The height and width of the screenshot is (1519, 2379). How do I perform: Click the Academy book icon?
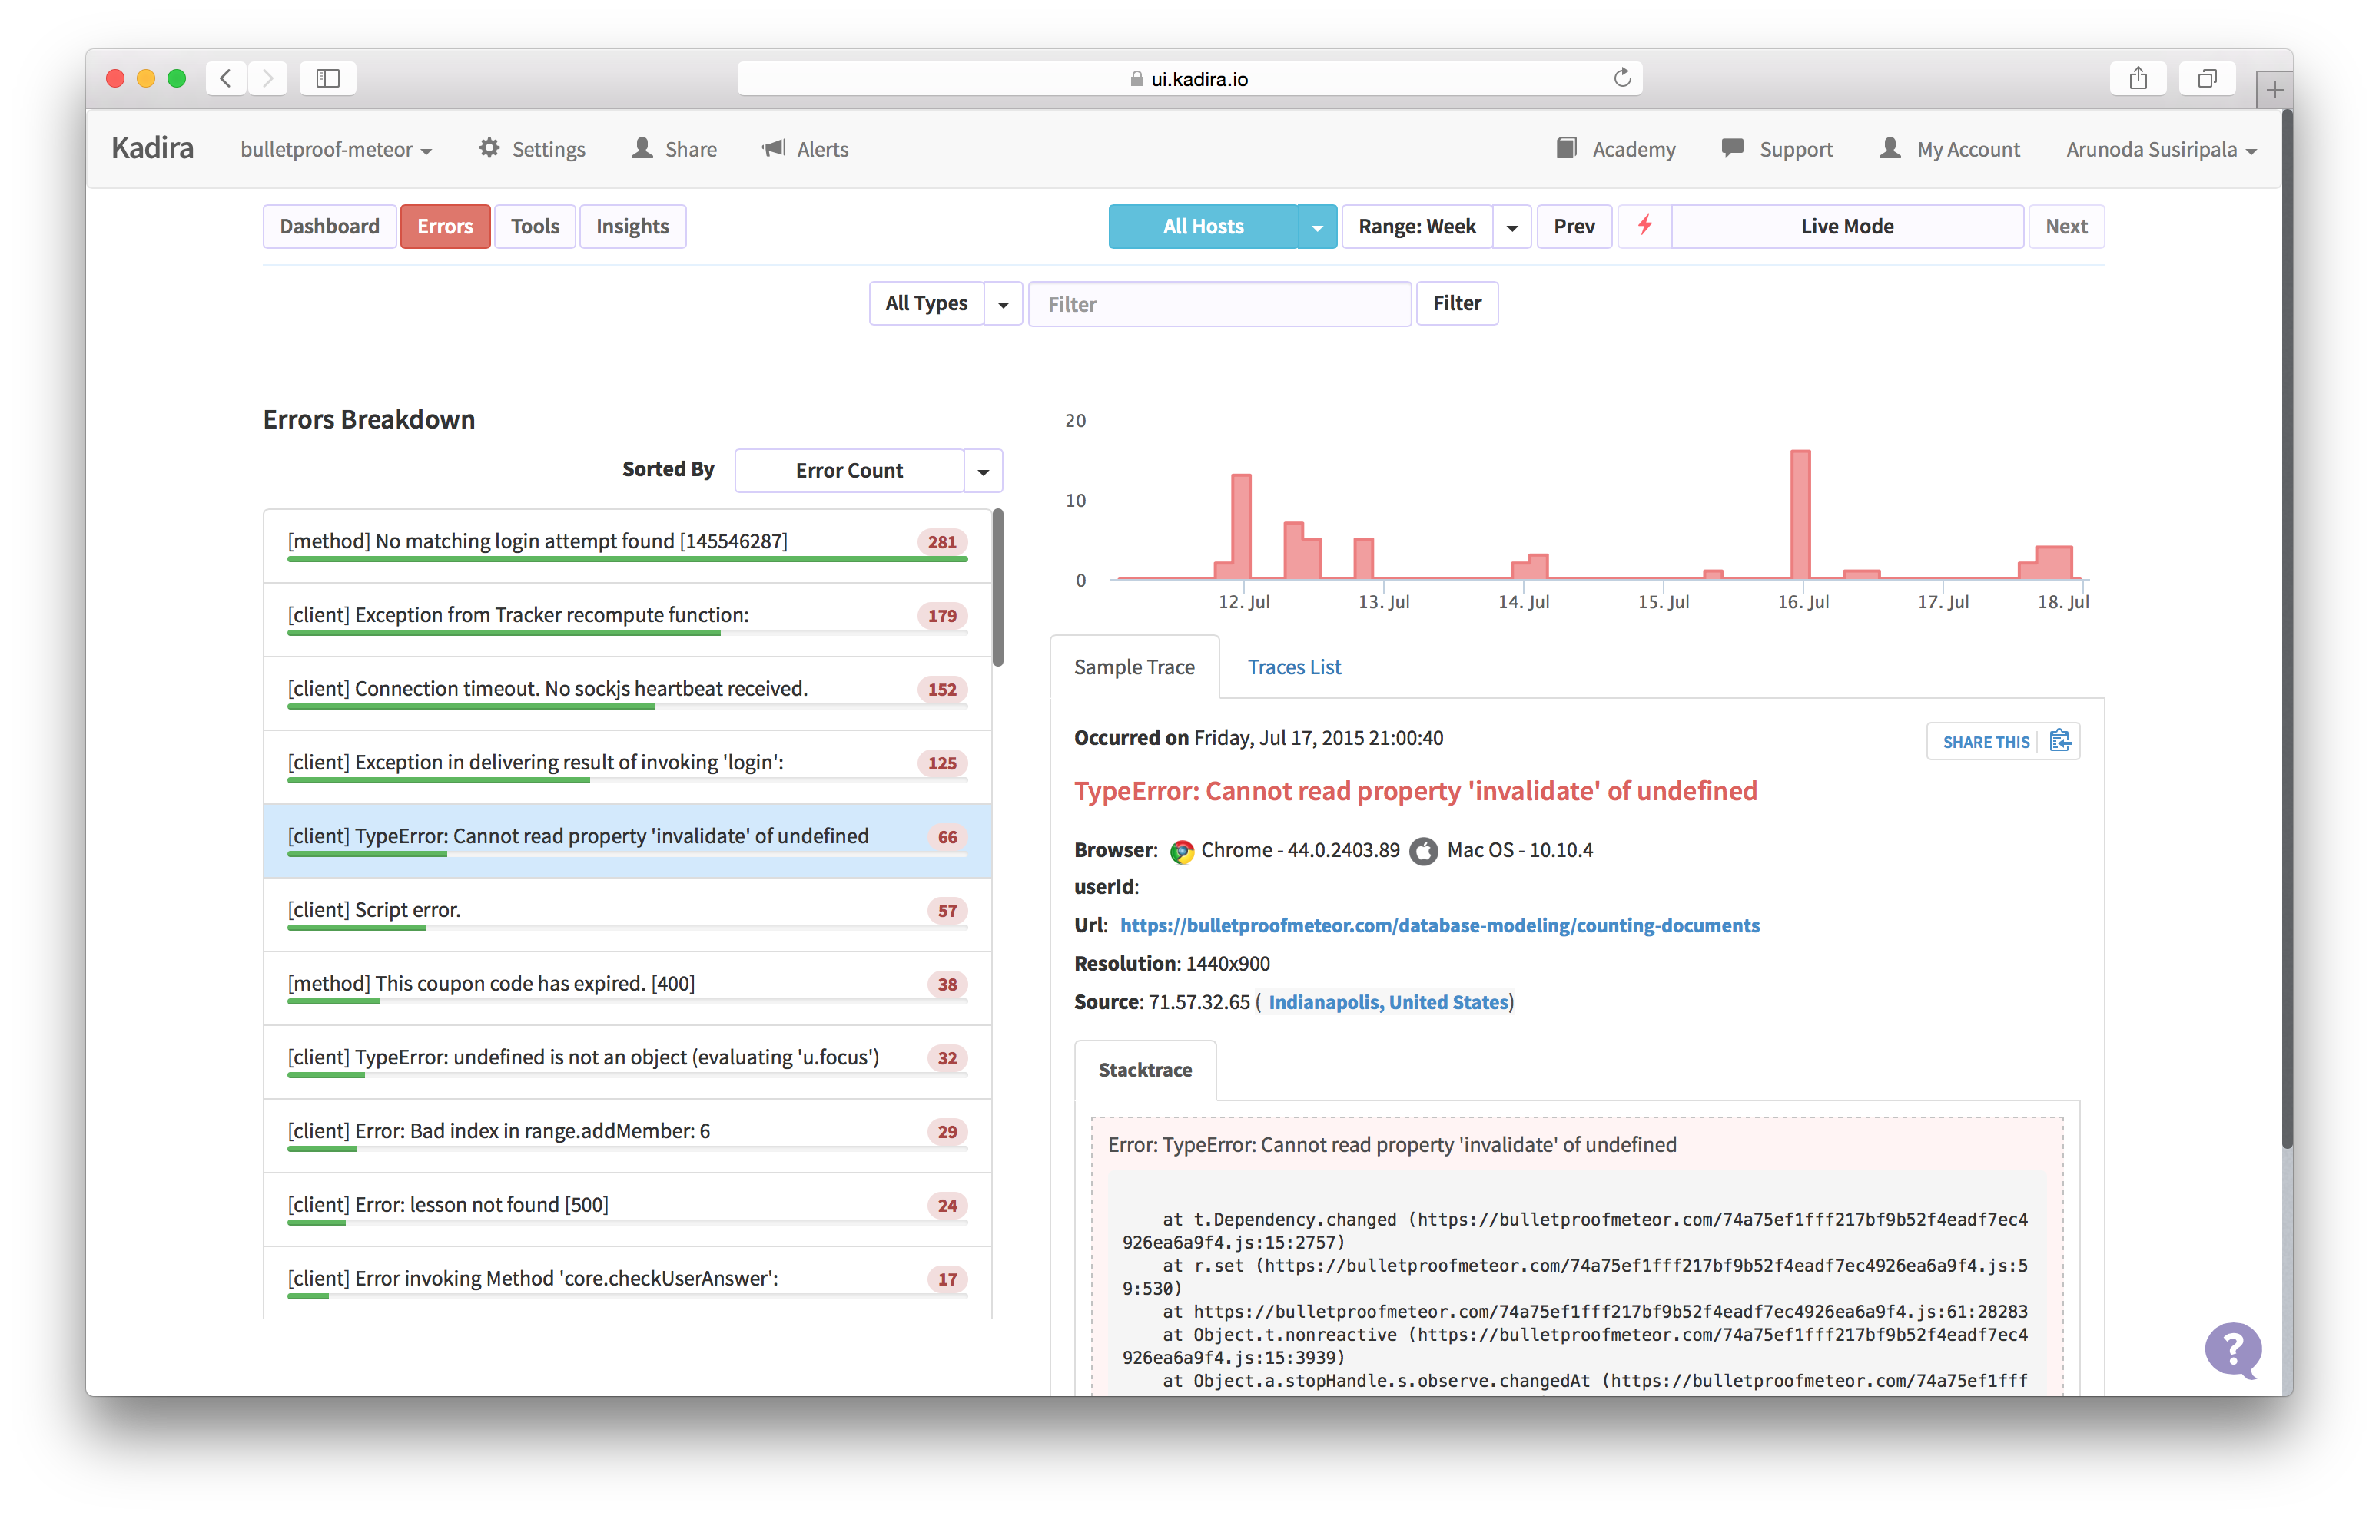tap(1567, 148)
